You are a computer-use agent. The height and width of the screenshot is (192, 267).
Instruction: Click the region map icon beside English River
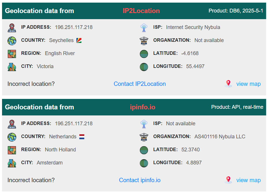click(12, 54)
